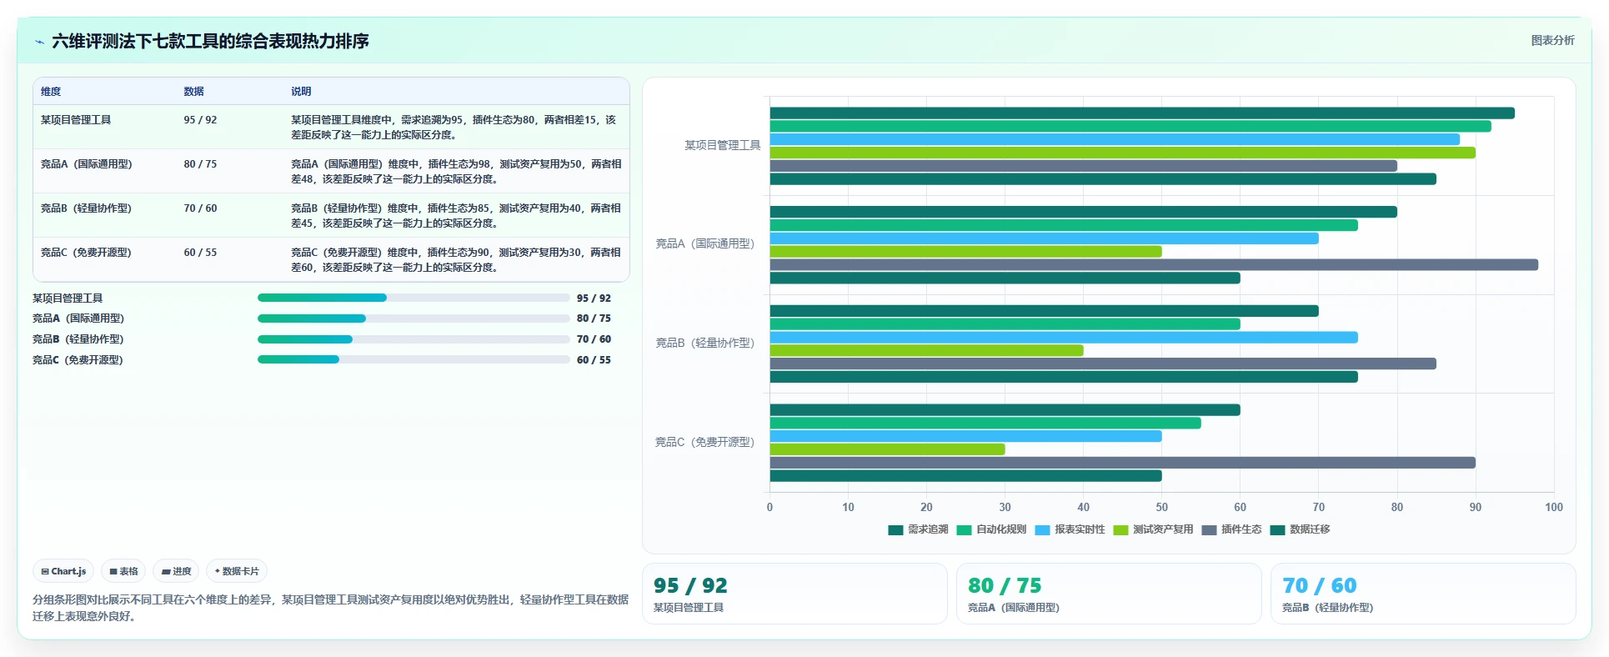This screenshot has width=1609, height=657.
Task: Click the 竞品C（免费开源型） progress bar
Action: (414, 359)
